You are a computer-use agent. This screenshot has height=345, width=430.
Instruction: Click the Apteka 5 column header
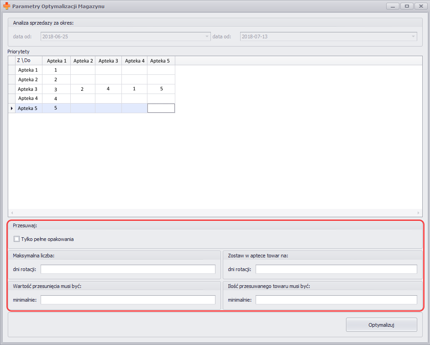pos(160,61)
